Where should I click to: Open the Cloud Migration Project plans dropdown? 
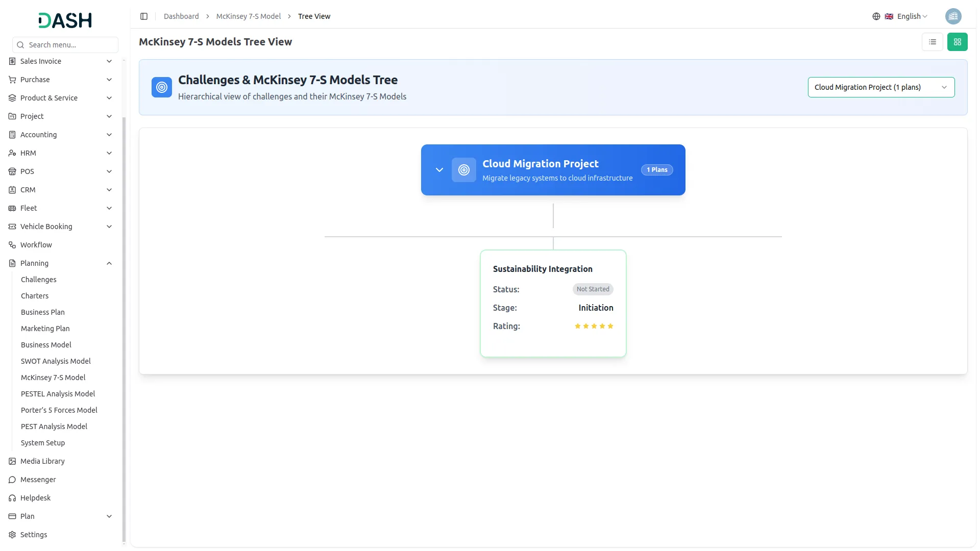(x=880, y=87)
